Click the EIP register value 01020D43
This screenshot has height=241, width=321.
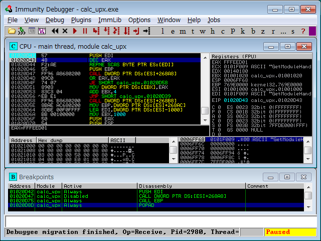(236, 100)
